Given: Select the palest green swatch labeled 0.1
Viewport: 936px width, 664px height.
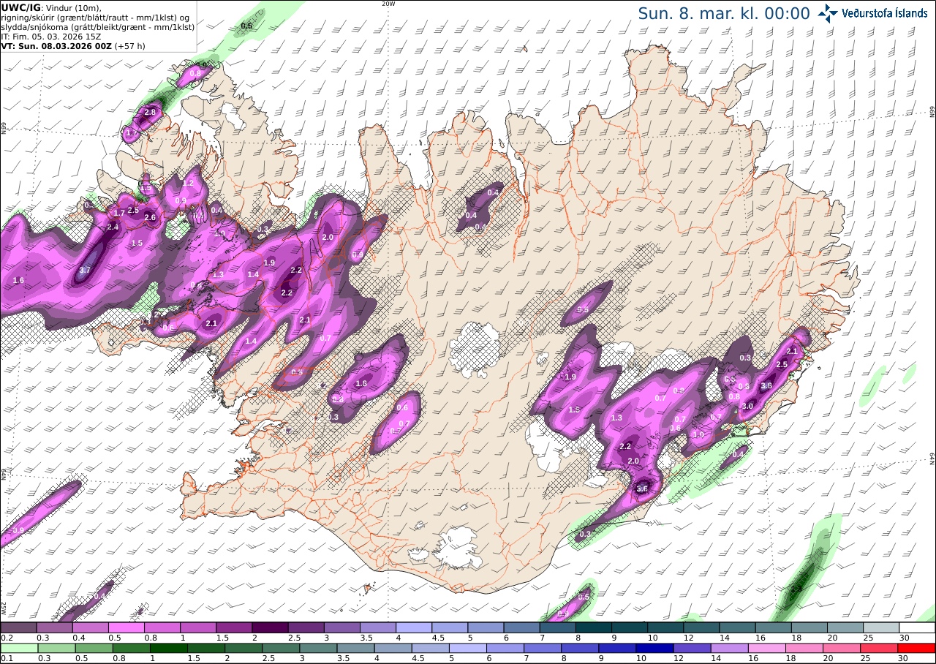Looking at the screenshot, I should point(18,648).
